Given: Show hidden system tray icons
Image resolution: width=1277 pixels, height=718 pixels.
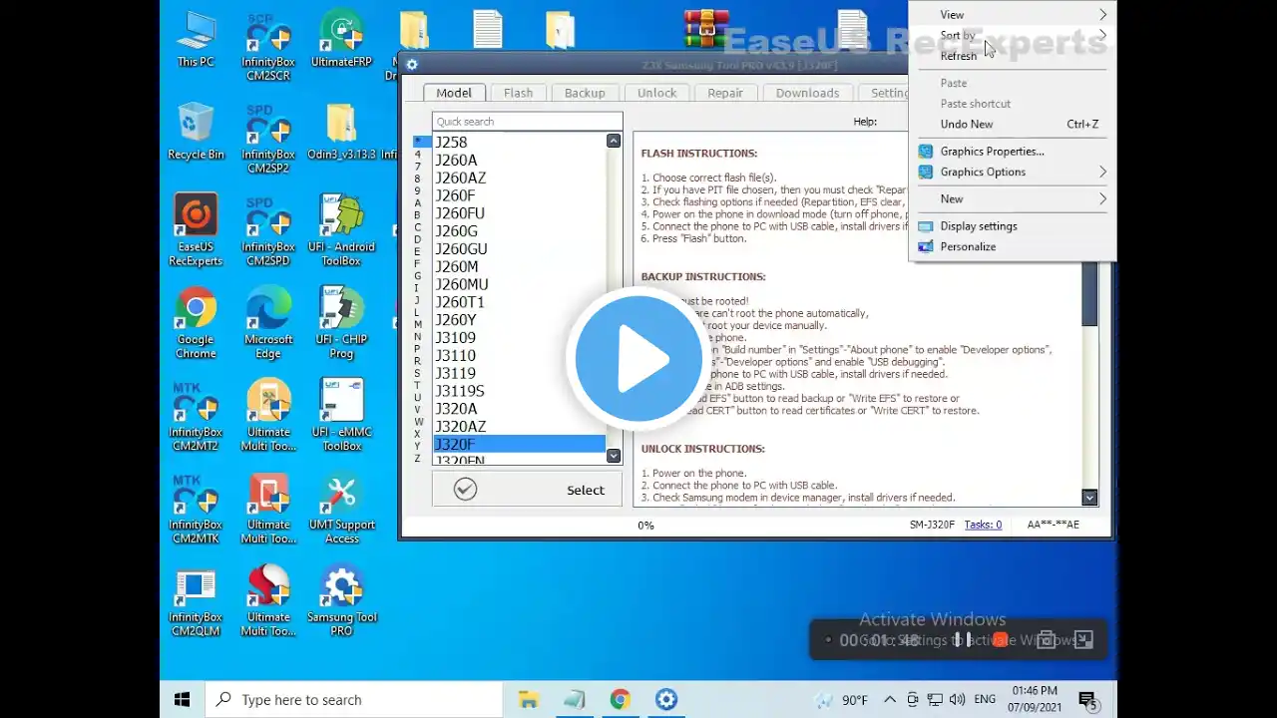Looking at the screenshot, I should click(x=890, y=700).
